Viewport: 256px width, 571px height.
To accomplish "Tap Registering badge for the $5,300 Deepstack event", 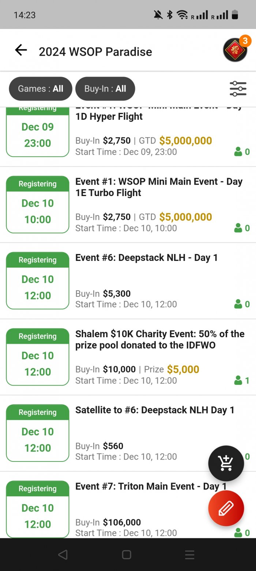I will pos(38,260).
